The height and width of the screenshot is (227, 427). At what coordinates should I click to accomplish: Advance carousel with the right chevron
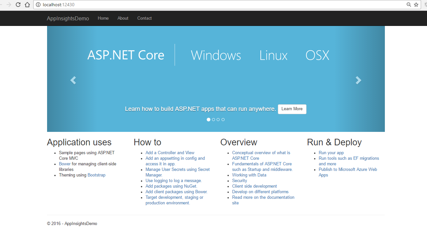[359, 80]
